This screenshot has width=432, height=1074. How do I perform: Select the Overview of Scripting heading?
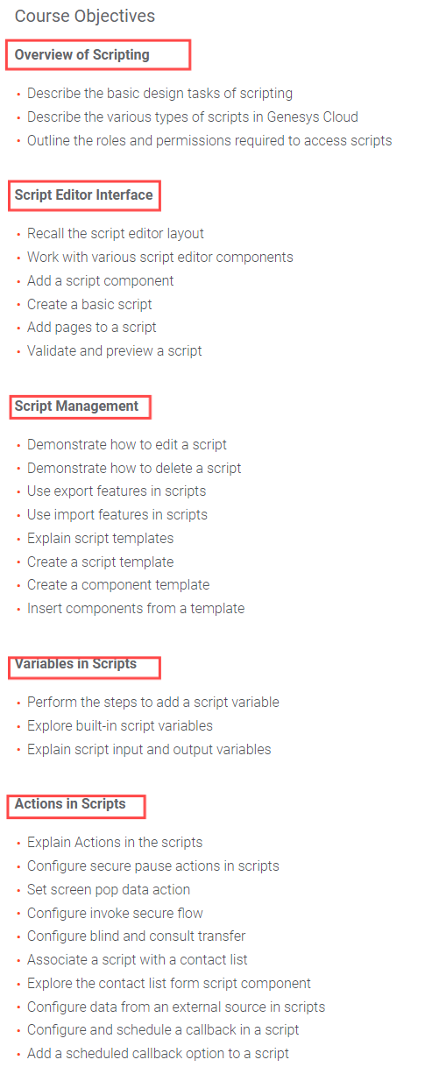(x=82, y=54)
